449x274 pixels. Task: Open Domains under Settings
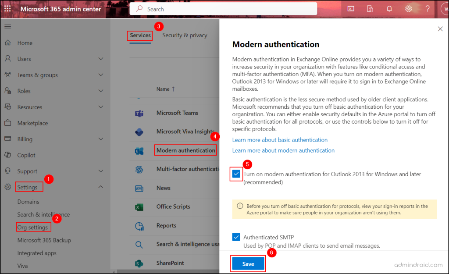click(29, 202)
